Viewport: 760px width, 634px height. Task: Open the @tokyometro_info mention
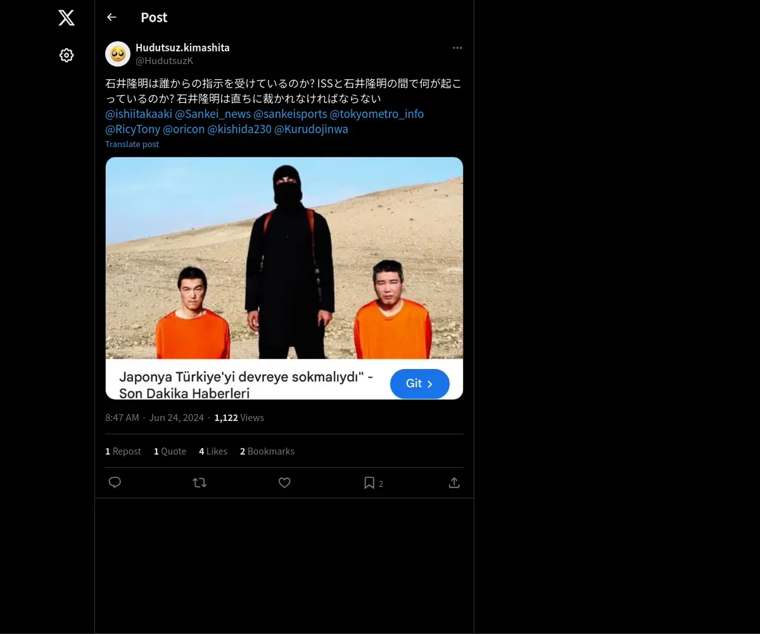pyautogui.click(x=377, y=113)
